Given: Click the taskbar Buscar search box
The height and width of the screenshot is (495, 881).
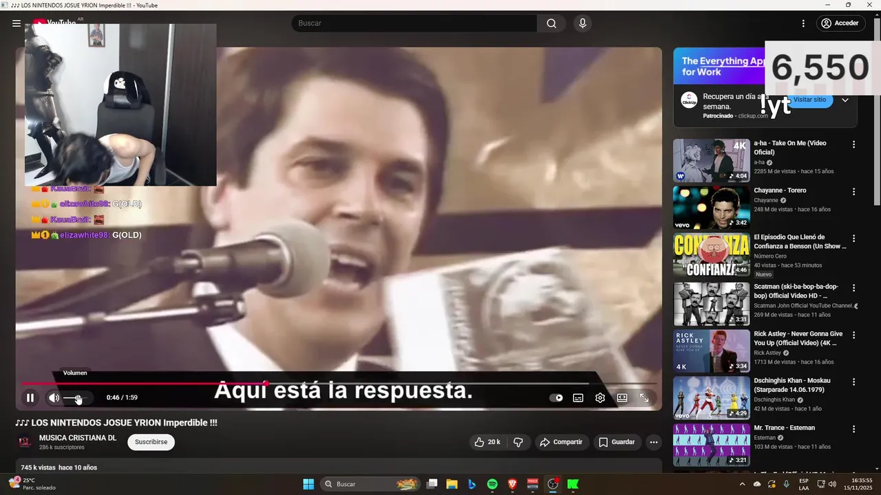Looking at the screenshot, I should click(x=370, y=484).
